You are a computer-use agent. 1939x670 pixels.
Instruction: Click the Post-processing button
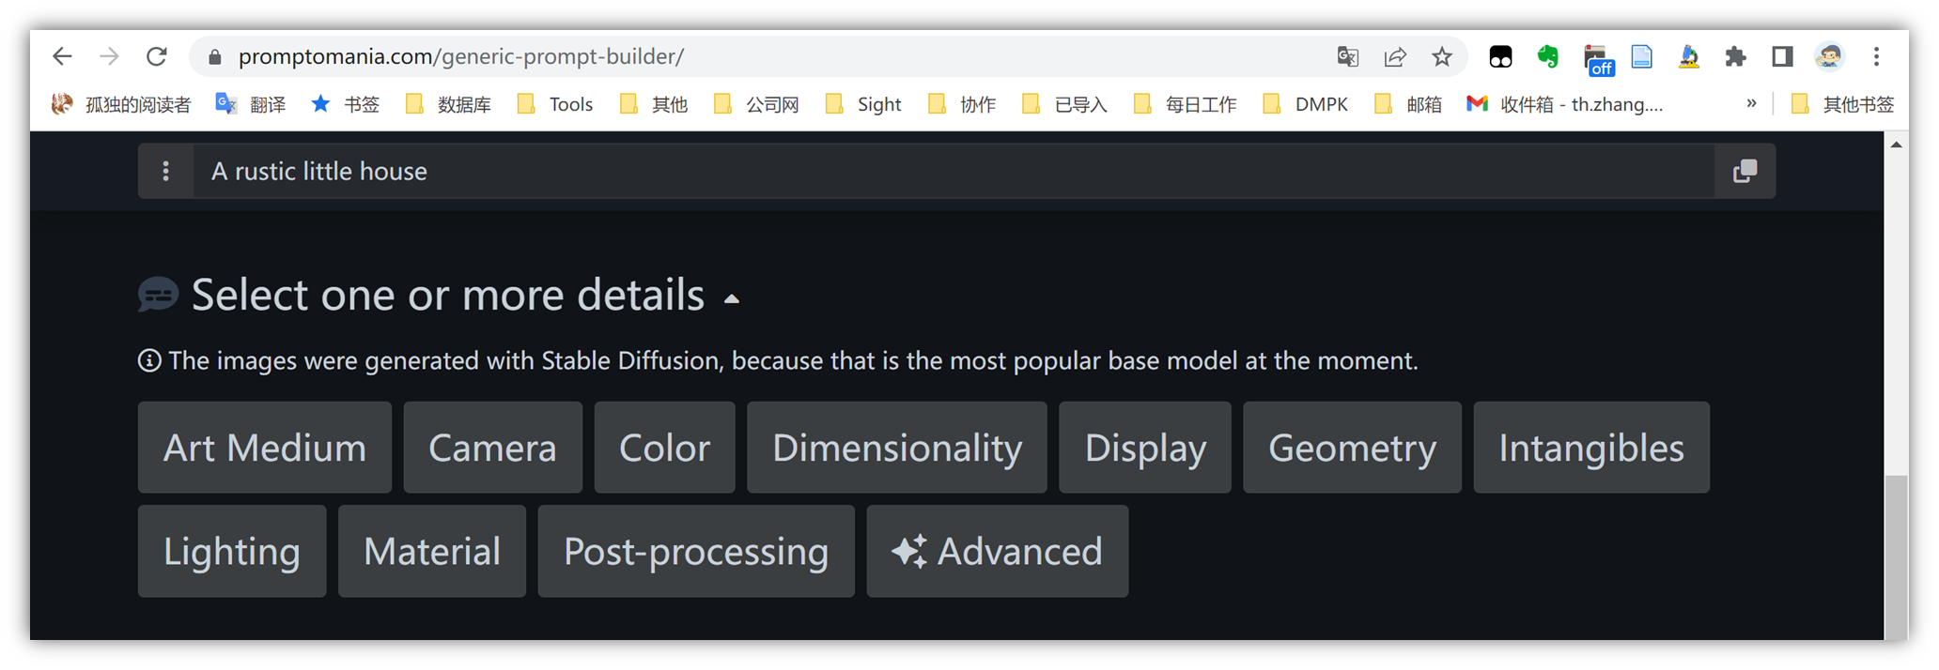click(x=695, y=551)
